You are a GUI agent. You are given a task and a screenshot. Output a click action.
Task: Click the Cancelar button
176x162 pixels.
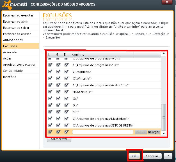click(152, 156)
